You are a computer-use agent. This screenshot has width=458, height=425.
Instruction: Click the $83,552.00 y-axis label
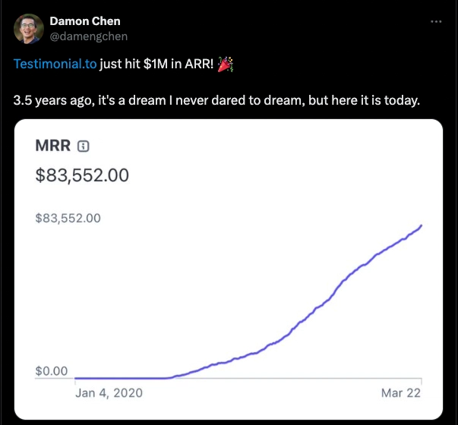68,218
